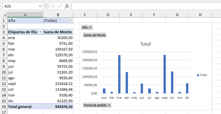221x114 pixels.
Task: Open the Etiquetas de fila filter dropdown
Action: [40, 32]
